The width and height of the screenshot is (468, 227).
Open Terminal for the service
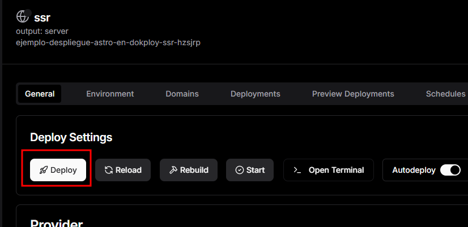pyautogui.click(x=328, y=170)
